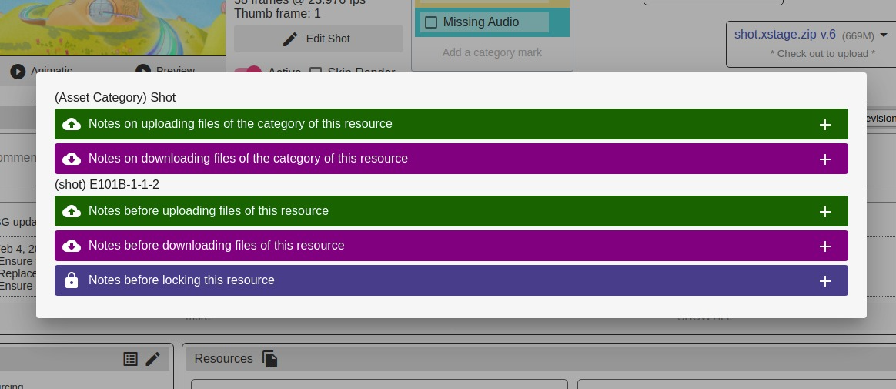Toggle the Active switch

(248, 72)
